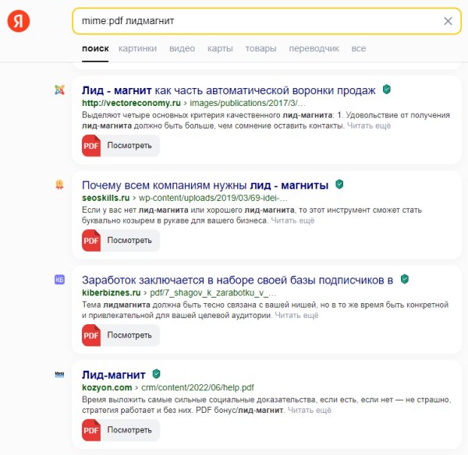Click the green verified shield next to Лид-магнит
Screen dimensions: 468x455
pos(157,374)
